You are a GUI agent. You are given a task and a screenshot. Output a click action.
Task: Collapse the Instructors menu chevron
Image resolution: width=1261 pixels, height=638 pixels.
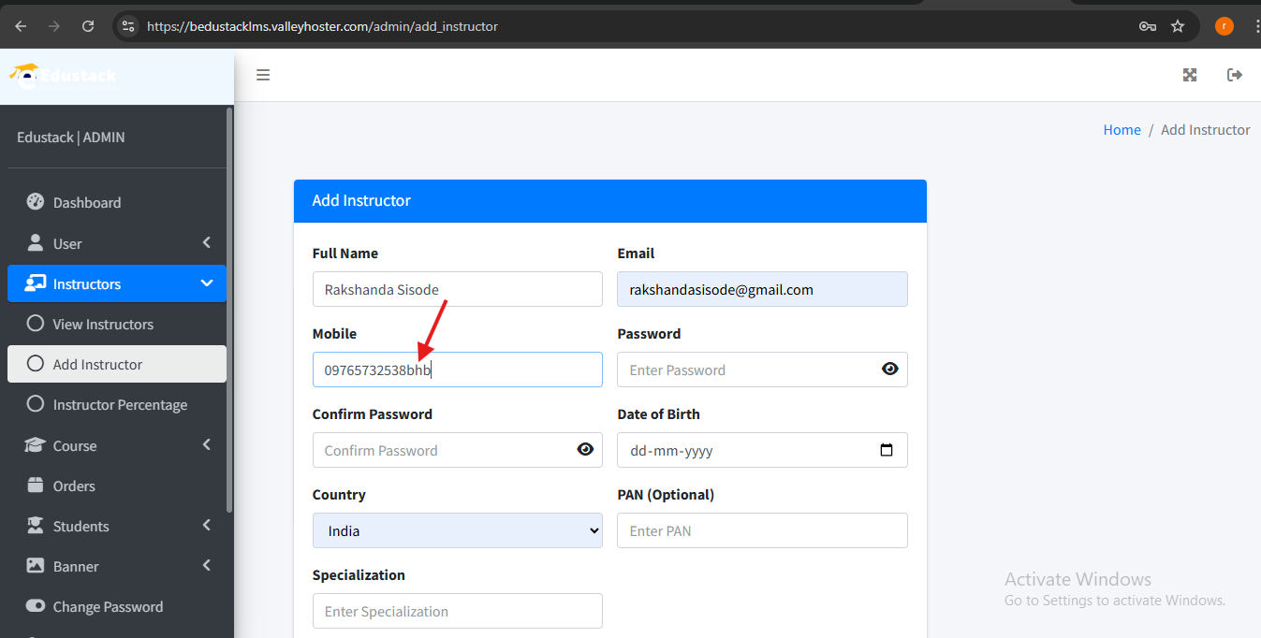click(207, 283)
